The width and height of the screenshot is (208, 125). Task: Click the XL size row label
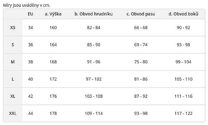13,96
